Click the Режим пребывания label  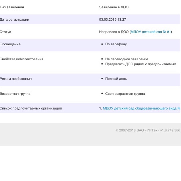(x=16, y=79)
